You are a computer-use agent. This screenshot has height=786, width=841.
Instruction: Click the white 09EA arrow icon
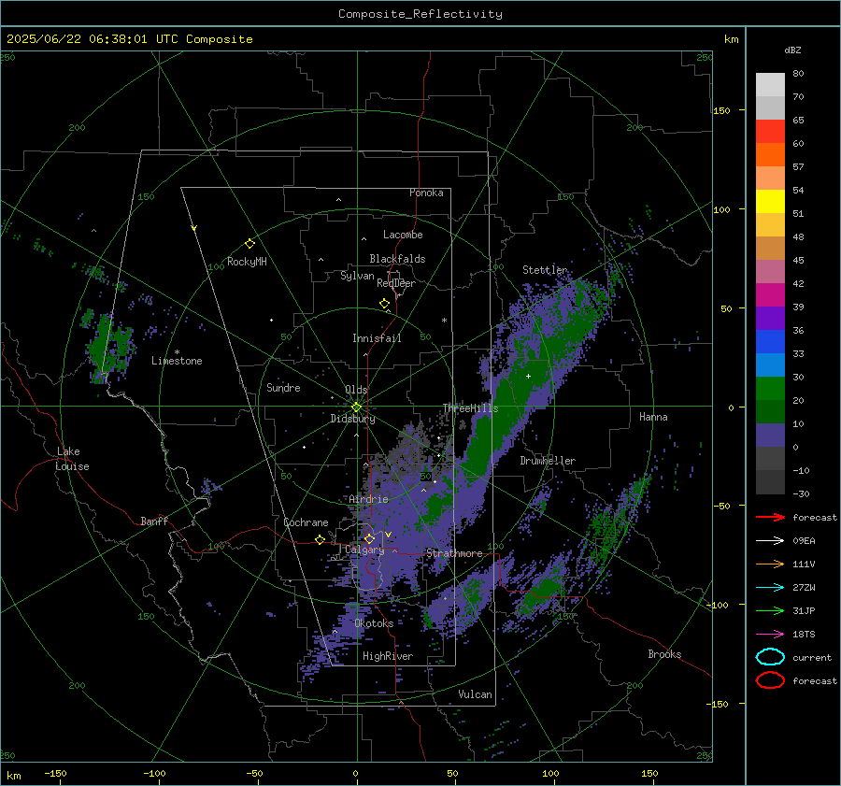coord(770,541)
